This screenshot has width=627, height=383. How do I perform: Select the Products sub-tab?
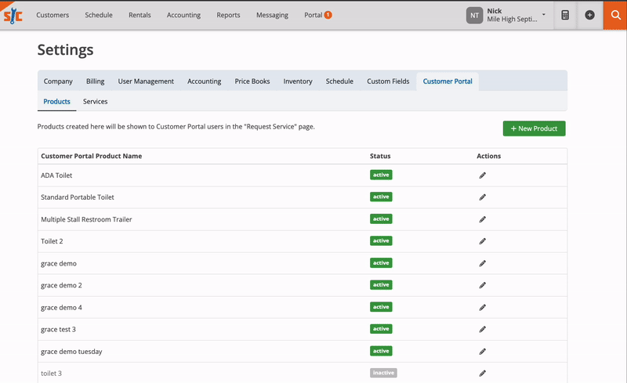(56, 102)
